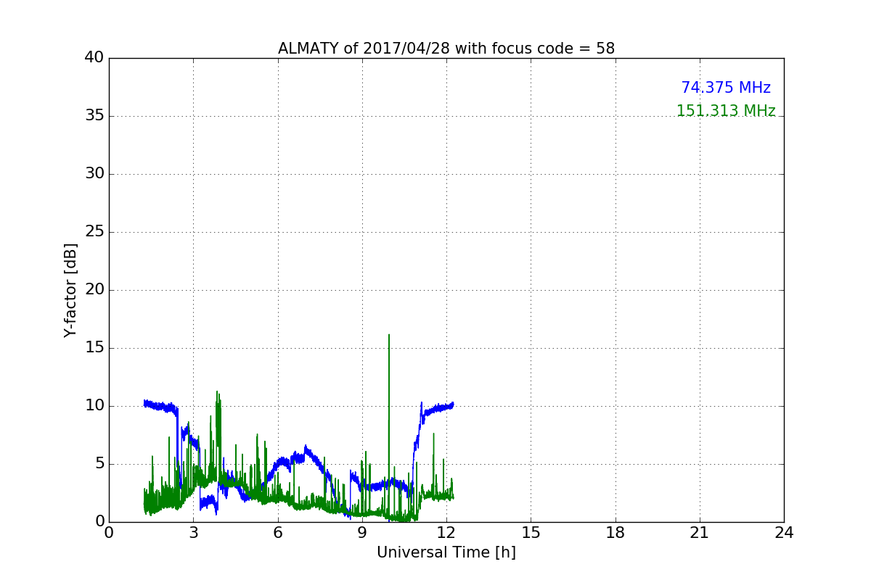Click the x-axis tick label '3'

[193, 533]
